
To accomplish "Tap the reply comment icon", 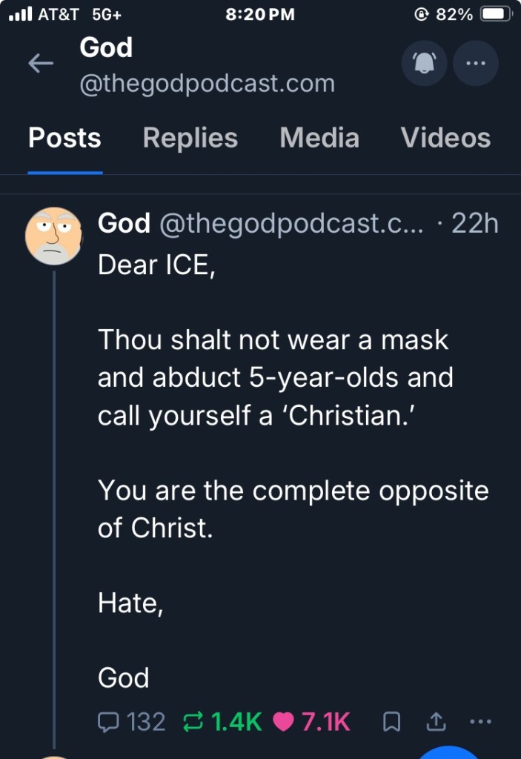I will (x=108, y=721).
